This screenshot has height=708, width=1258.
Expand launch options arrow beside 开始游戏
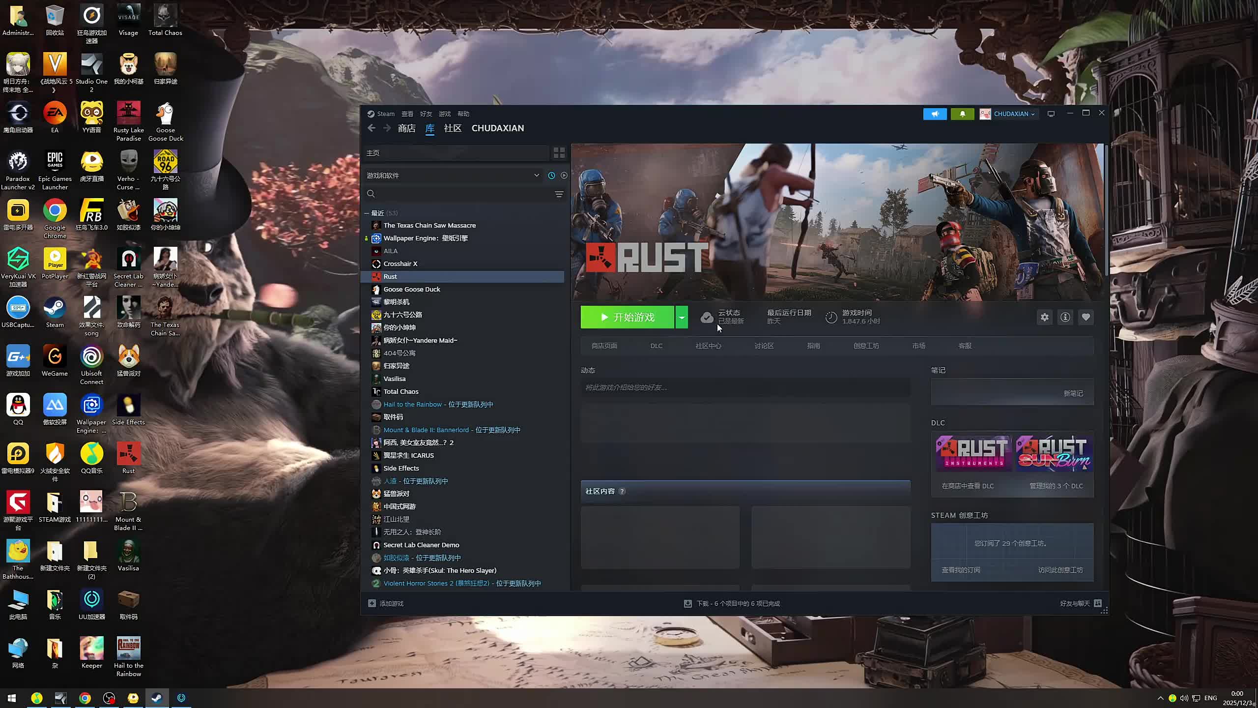[682, 317]
